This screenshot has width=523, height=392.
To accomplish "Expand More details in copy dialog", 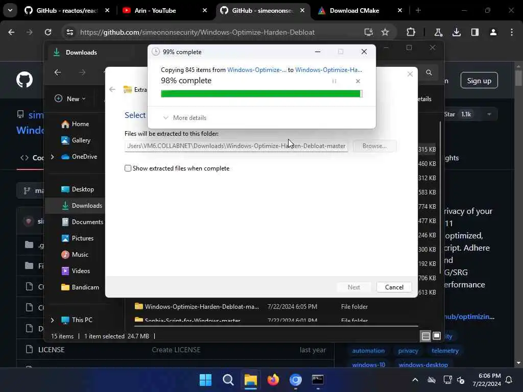I will pyautogui.click(x=185, y=118).
